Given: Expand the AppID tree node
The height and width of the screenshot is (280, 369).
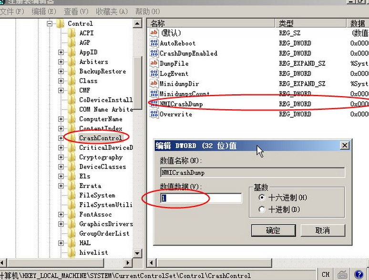Looking at the screenshot, I should coord(61,52).
